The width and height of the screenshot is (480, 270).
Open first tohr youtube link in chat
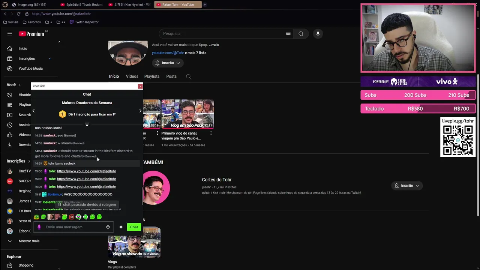[87, 171]
